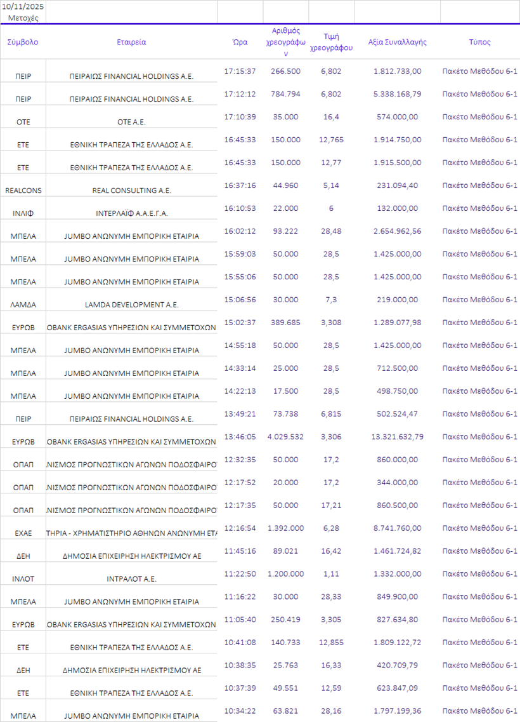
Task: Select the ΟΤΕ Α.Ε. company cell
Action: pos(131,122)
